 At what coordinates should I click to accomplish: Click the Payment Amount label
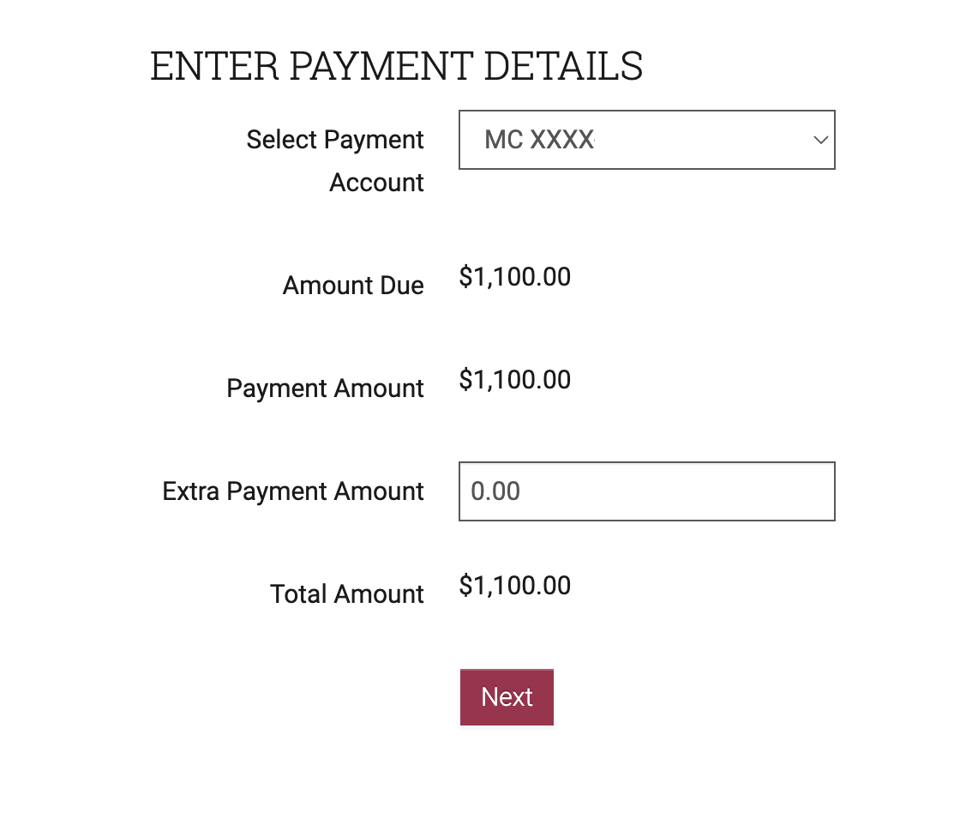(x=325, y=388)
